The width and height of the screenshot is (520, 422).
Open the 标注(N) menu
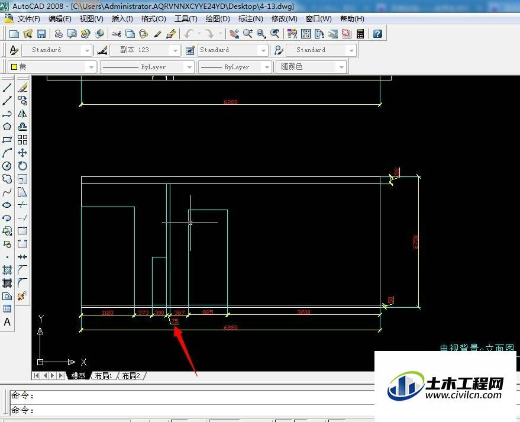(250, 18)
